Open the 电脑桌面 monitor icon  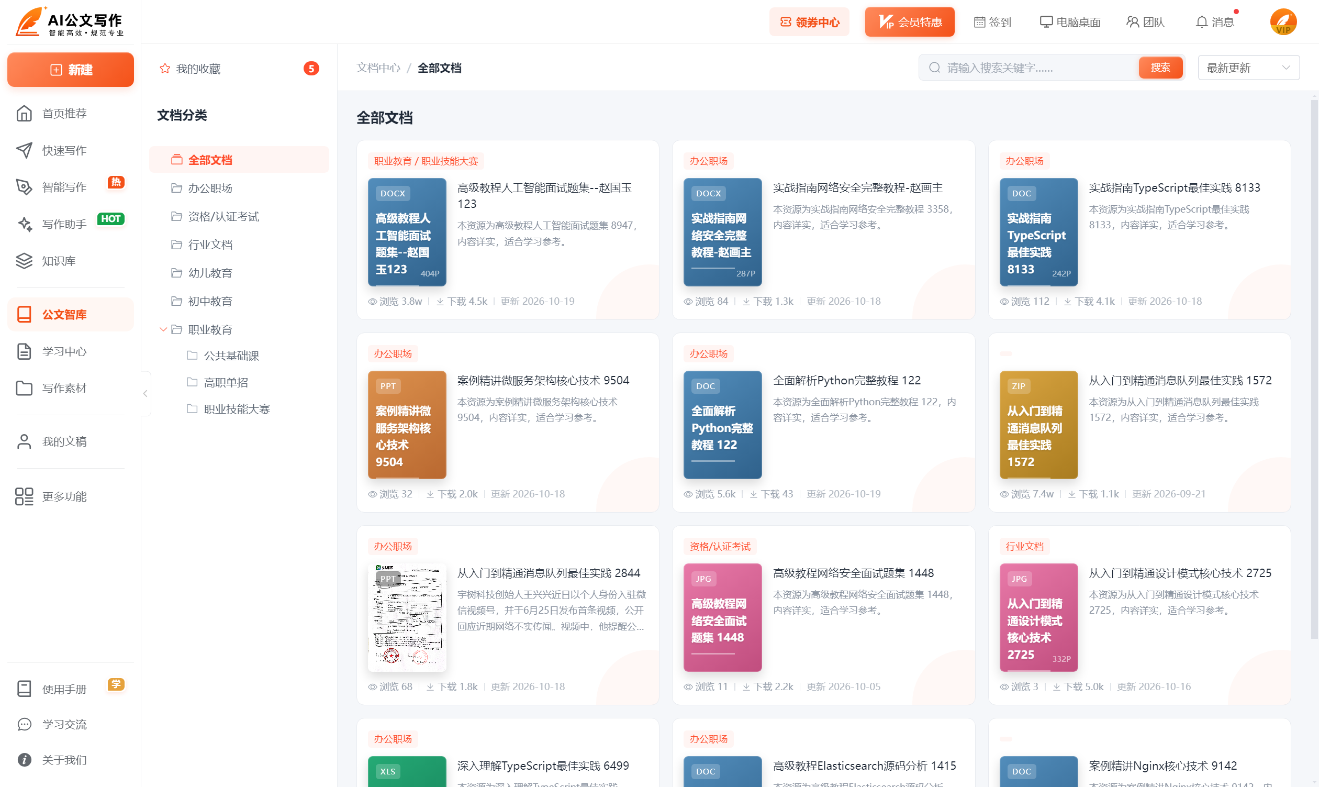[x=1046, y=22]
